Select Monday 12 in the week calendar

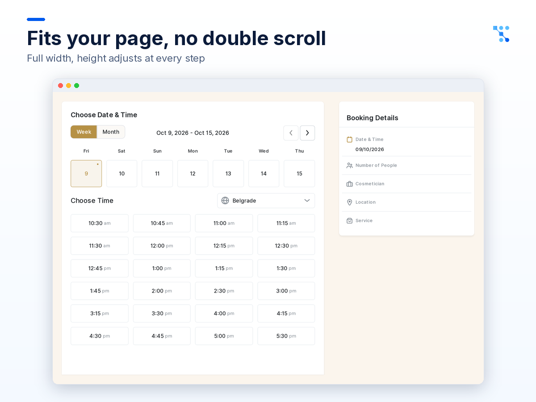pos(193,174)
